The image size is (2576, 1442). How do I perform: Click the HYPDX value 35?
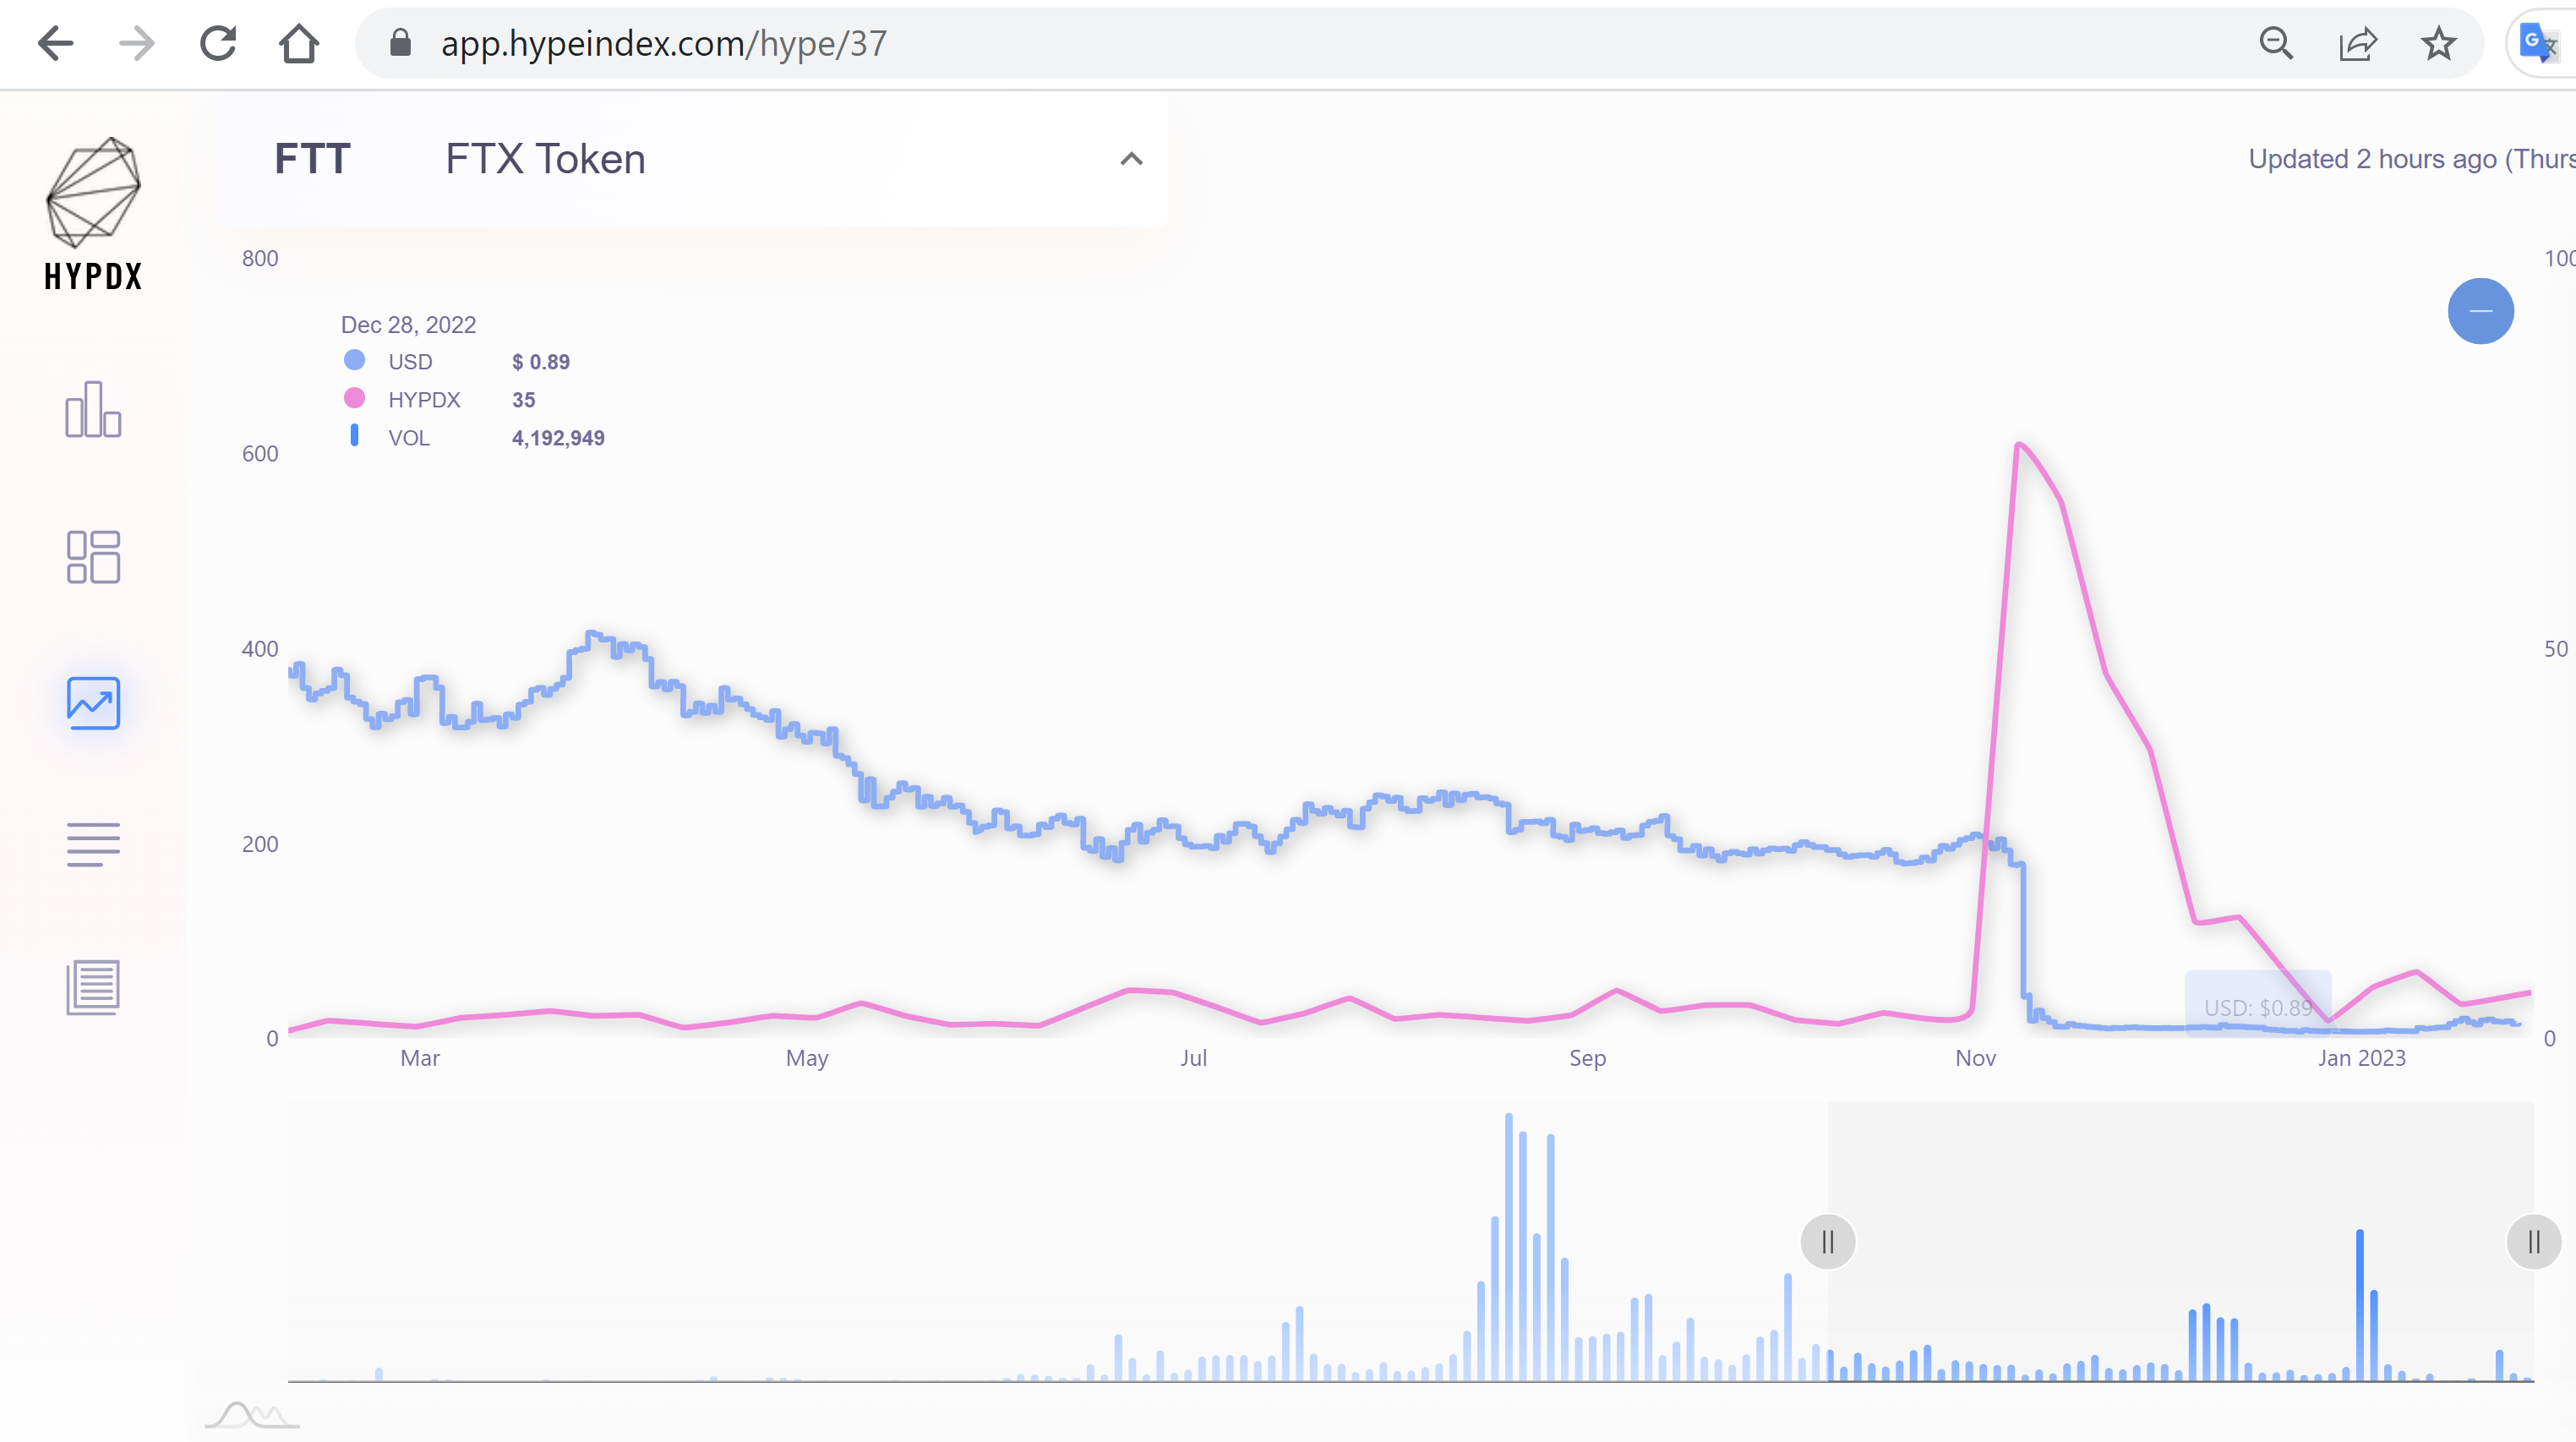coord(523,400)
